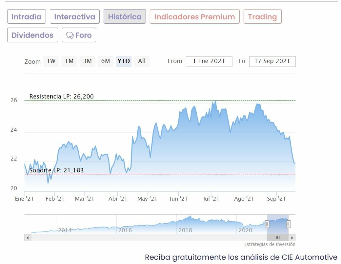
Task: Click the navigator scrollbar left arrow
Action: point(28,237)
